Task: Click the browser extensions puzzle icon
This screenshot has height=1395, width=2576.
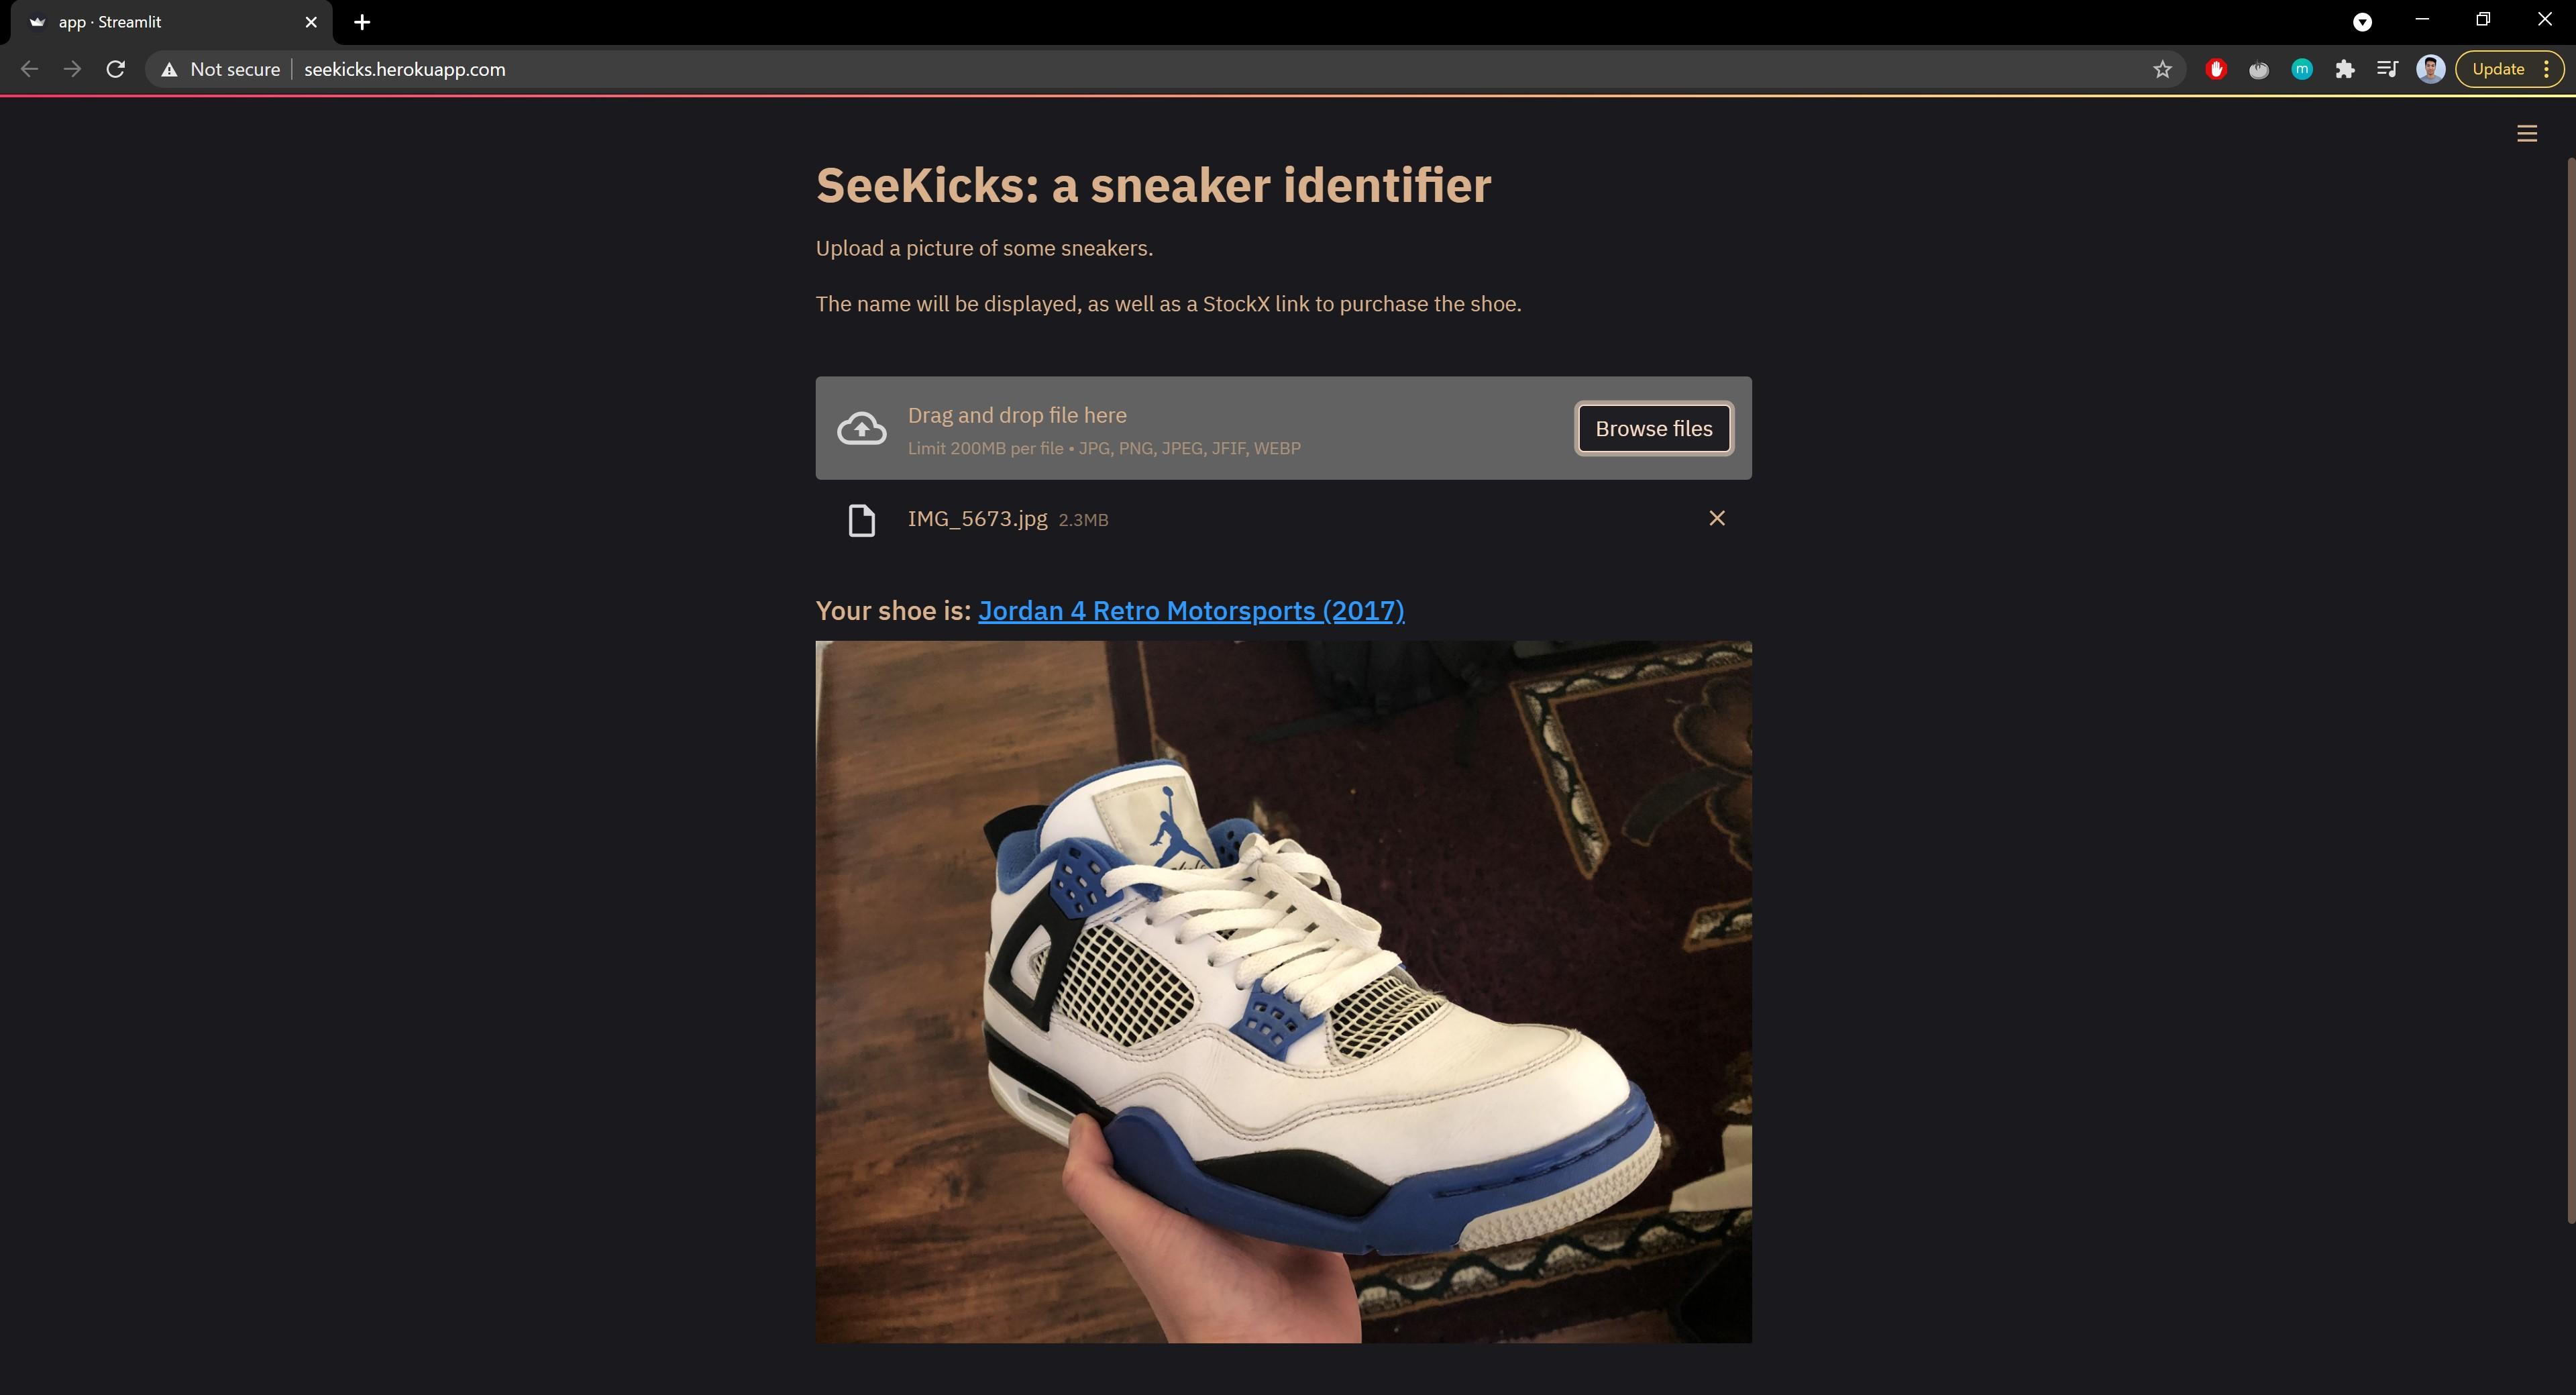Action: [x=2344, y=68]
